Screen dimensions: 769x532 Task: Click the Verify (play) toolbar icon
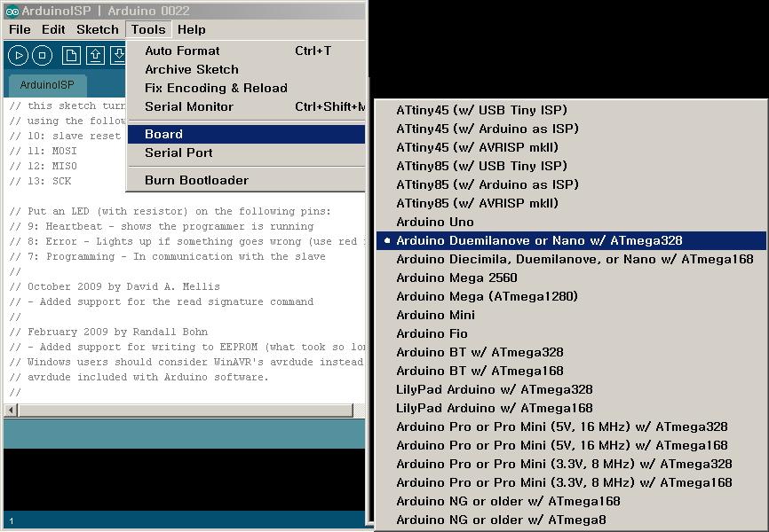pyautogui.click(x=18, y=55)
